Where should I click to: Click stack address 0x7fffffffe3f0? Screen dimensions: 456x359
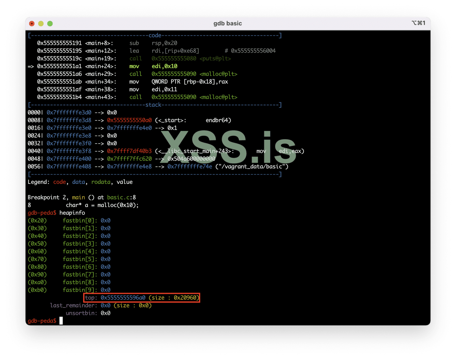[69, 143]
